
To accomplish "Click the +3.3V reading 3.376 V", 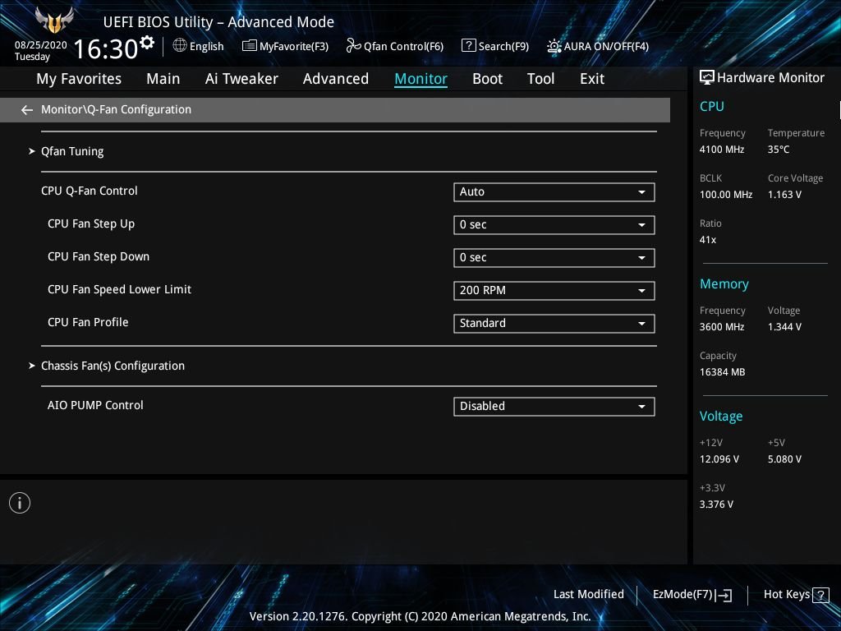I will pyautogui.click(x=716, y=504).
